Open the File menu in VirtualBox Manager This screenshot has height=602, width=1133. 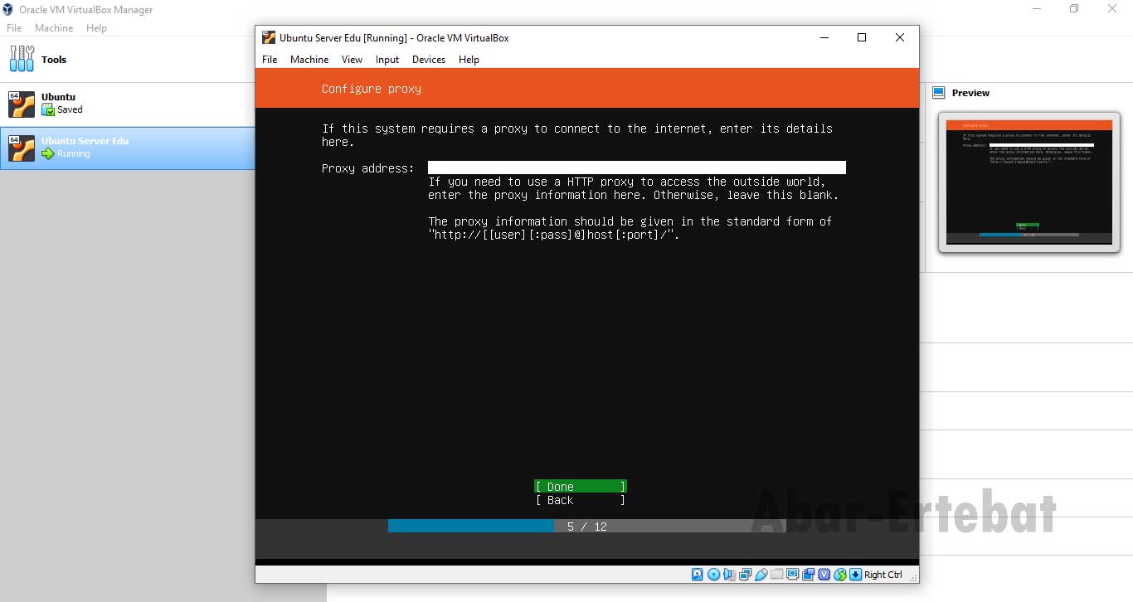[14, 28]
